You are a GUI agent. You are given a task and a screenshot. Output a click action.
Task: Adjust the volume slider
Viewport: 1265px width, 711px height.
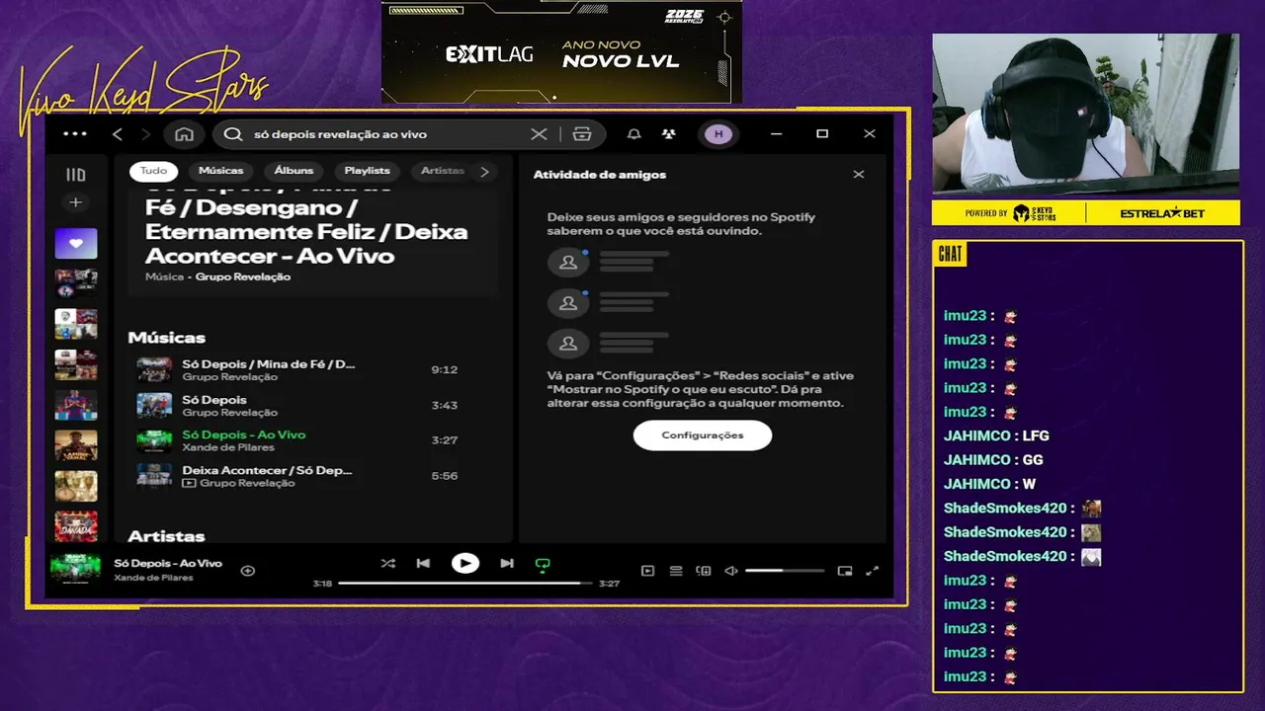coord(785,571)
